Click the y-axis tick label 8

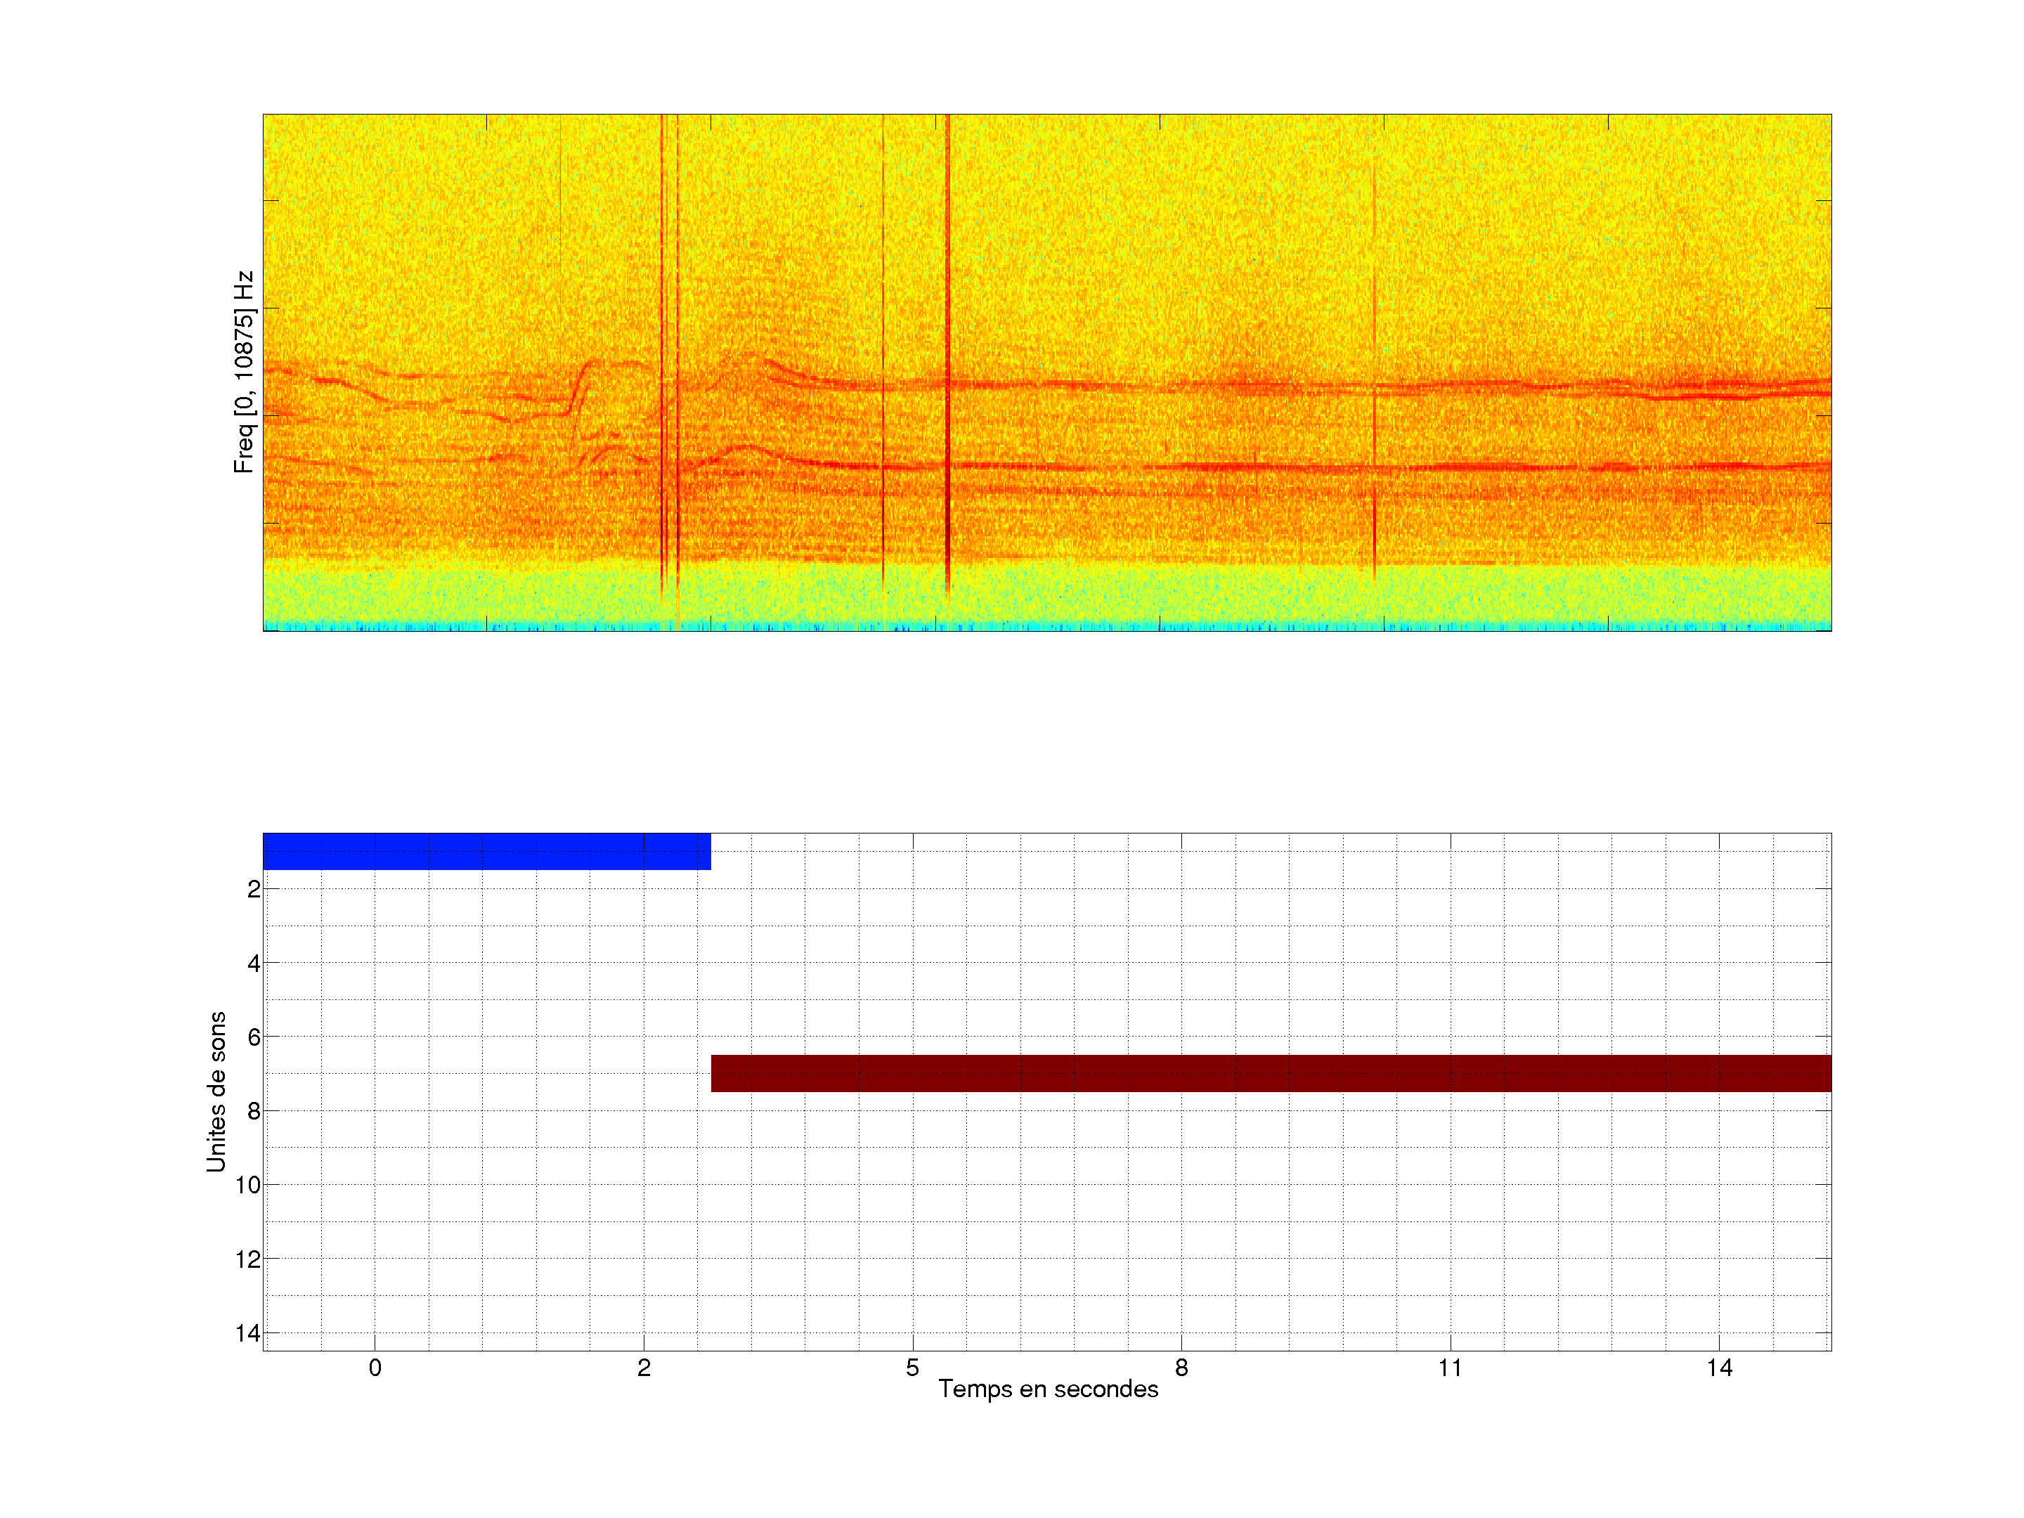(254, 1112)
